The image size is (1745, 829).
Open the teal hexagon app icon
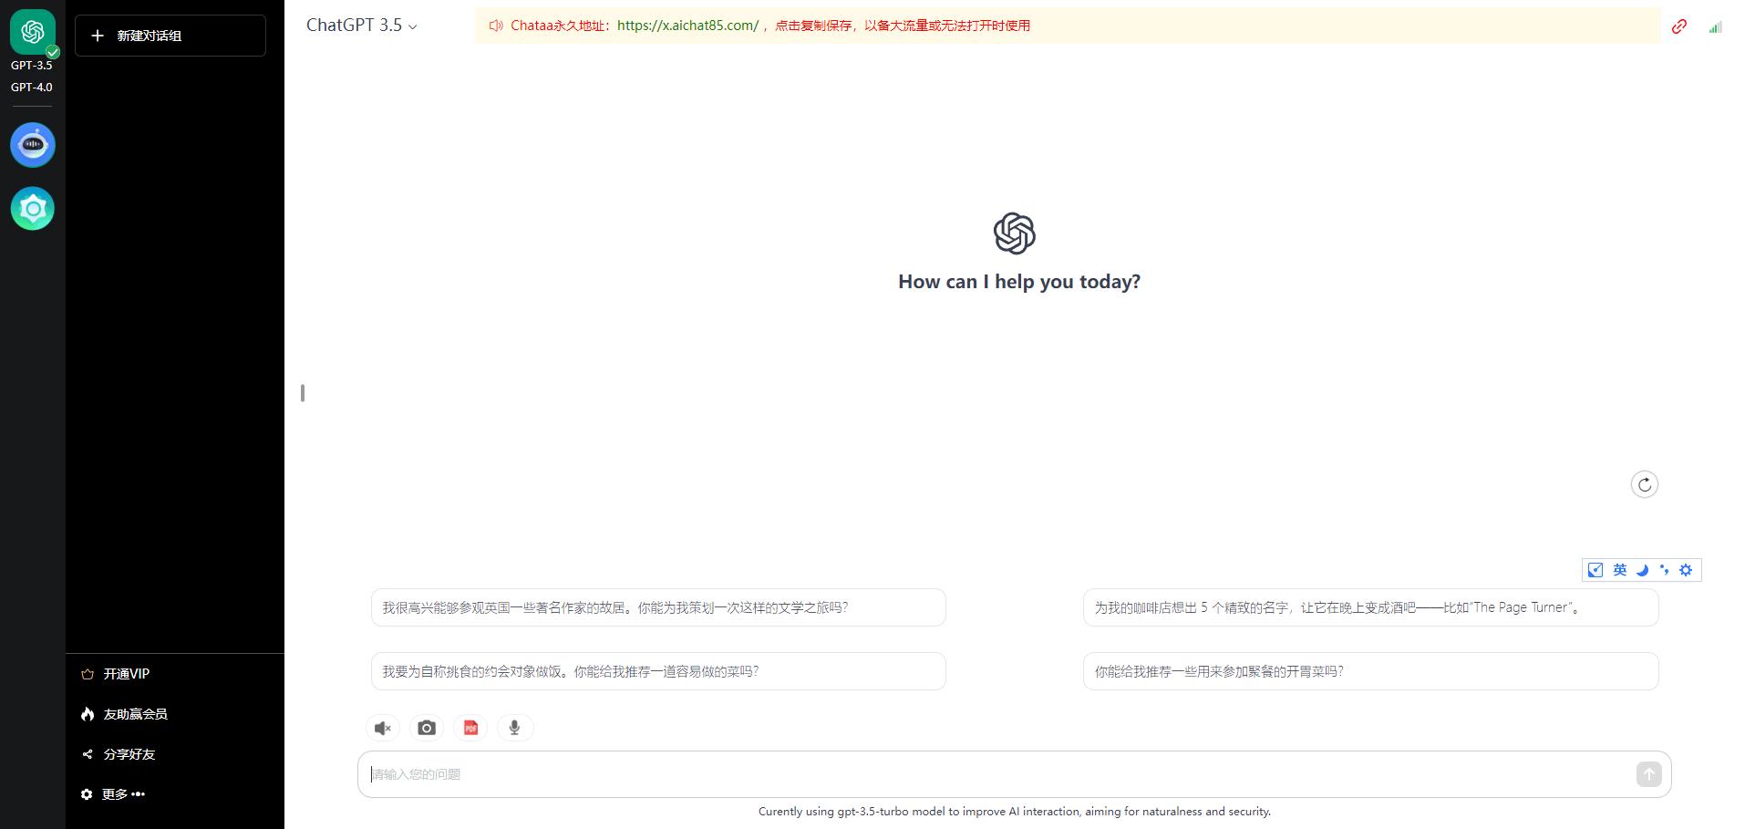33,209
